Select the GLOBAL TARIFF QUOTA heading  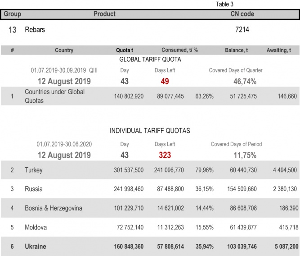click(x=150, y=59)
